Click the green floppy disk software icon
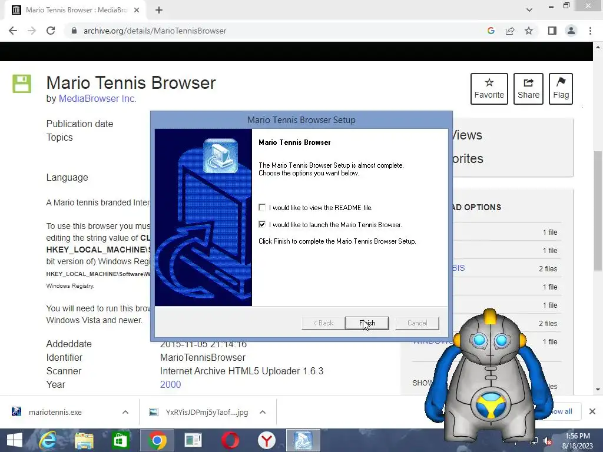Viewport: 603px width, 452px height. [x=22, y=84]
